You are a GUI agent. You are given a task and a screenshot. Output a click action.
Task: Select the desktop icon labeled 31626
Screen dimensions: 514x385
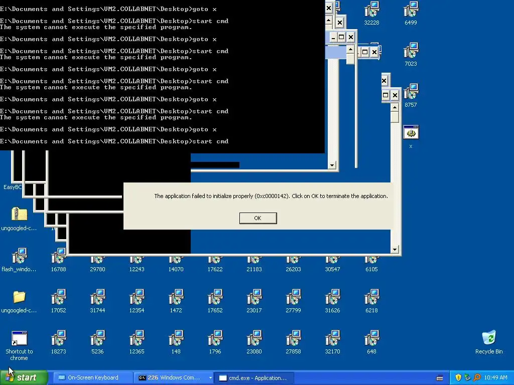[x=332, y=301]
